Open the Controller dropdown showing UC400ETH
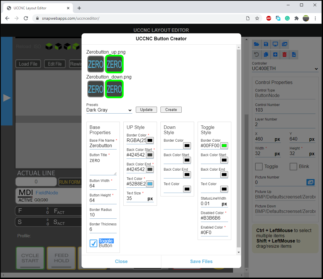 coord(285,69)
